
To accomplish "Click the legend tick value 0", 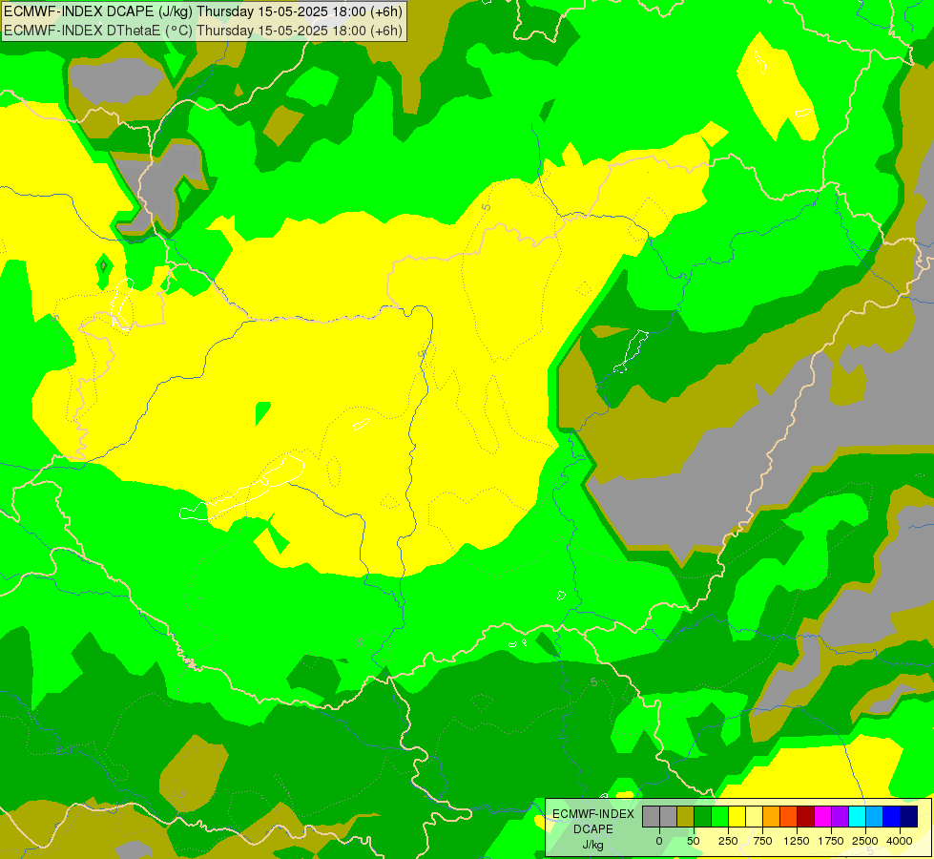I will tap(659, 841).
